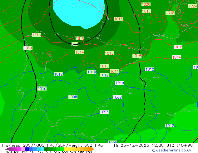Click the legend value 534
Image resolution: width=198 pixels, height=153 pixels.
pos(48,152)
